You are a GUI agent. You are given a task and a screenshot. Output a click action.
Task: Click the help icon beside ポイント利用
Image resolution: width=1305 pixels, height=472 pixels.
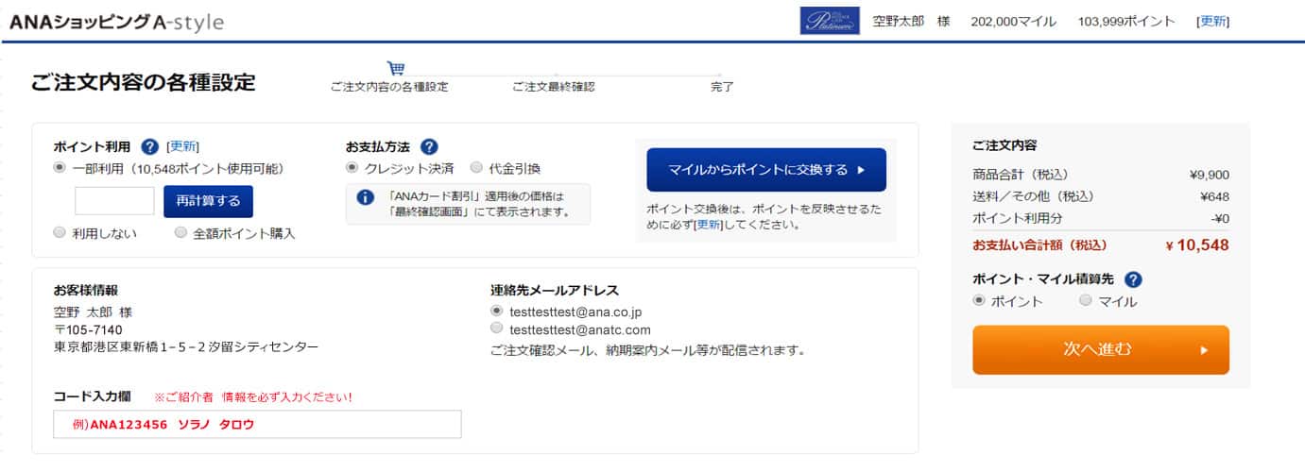149,146
